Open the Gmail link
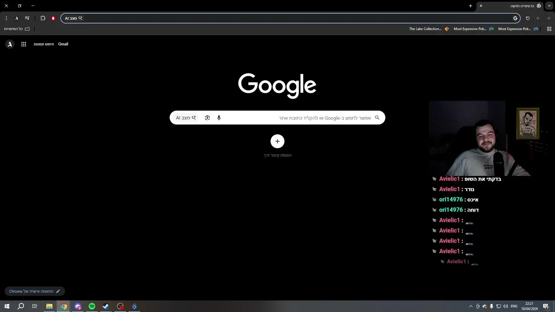The height and width of the screenshot is (312, 555). point(63,44)
